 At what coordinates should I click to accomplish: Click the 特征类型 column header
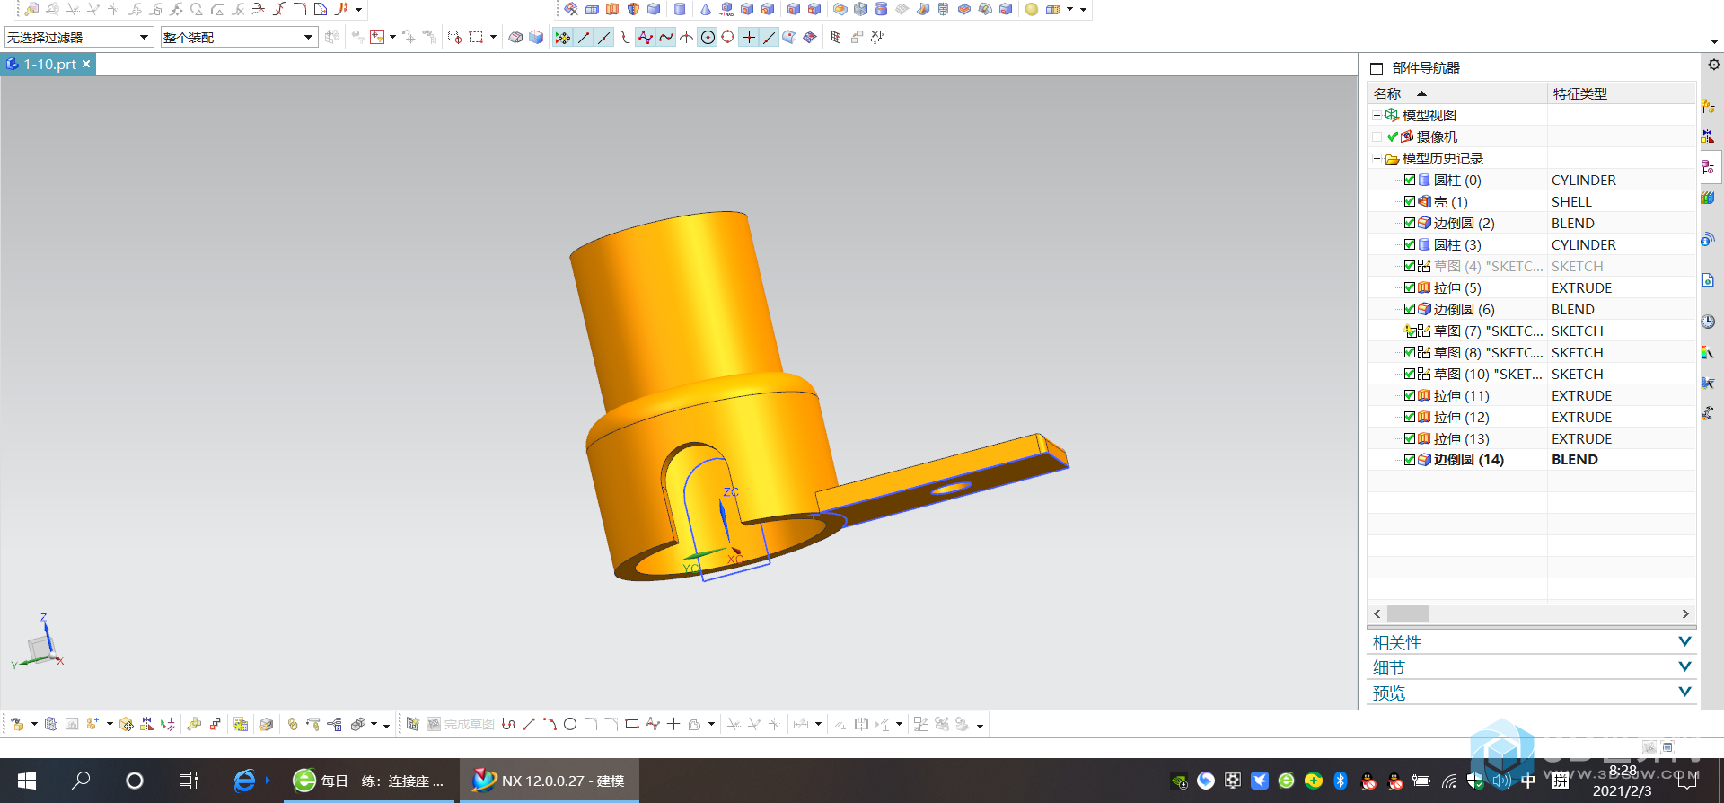pos(1622,93)
